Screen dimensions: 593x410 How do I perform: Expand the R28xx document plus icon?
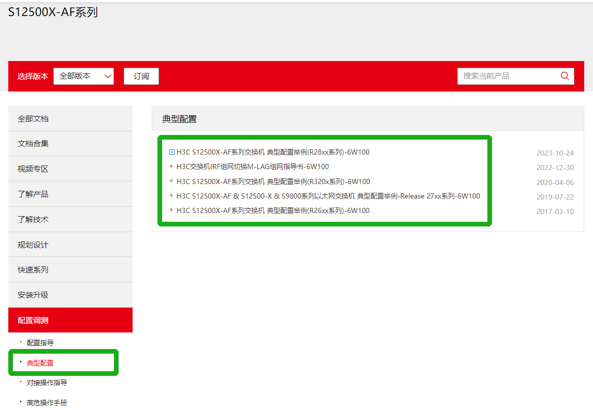coord(172,152)
